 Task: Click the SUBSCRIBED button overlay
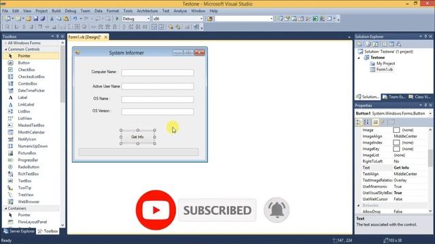(x=217, y=210)
